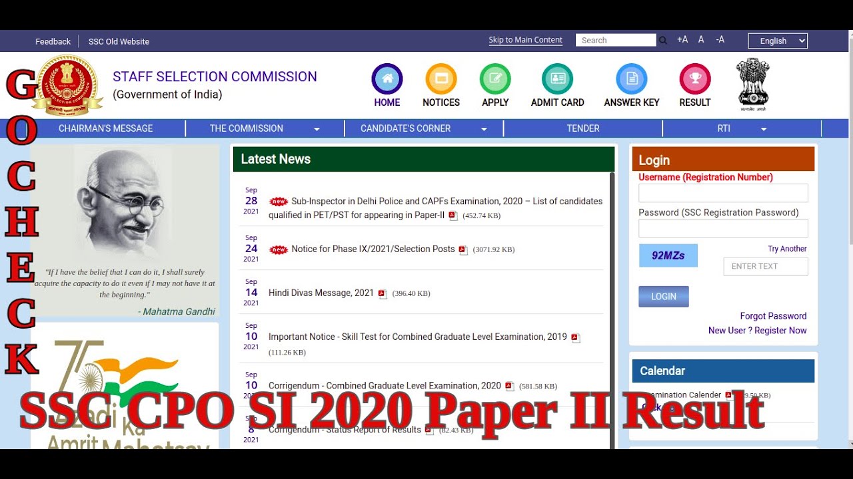This screenshot has height=479, width=853.
Task: Open the ANSWER KEY icon
Action: tap(632, 79)
